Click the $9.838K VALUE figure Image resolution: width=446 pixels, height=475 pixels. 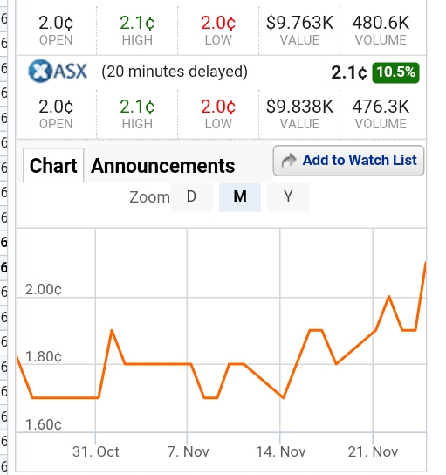(299, 107)
